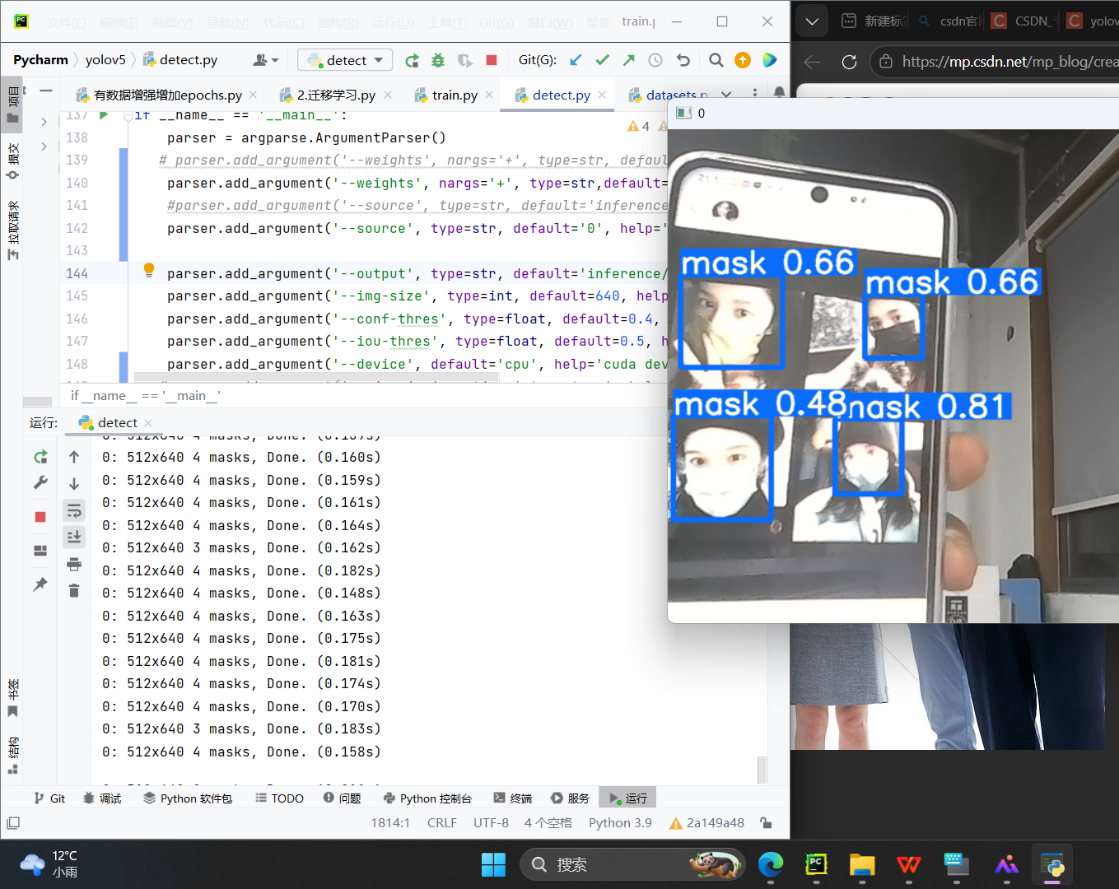Push commits with the green arrow icon
The image size is (1119, 889).
point(629,60)
